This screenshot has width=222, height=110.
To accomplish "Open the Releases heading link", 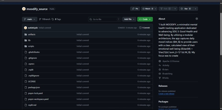I will 163,86.
